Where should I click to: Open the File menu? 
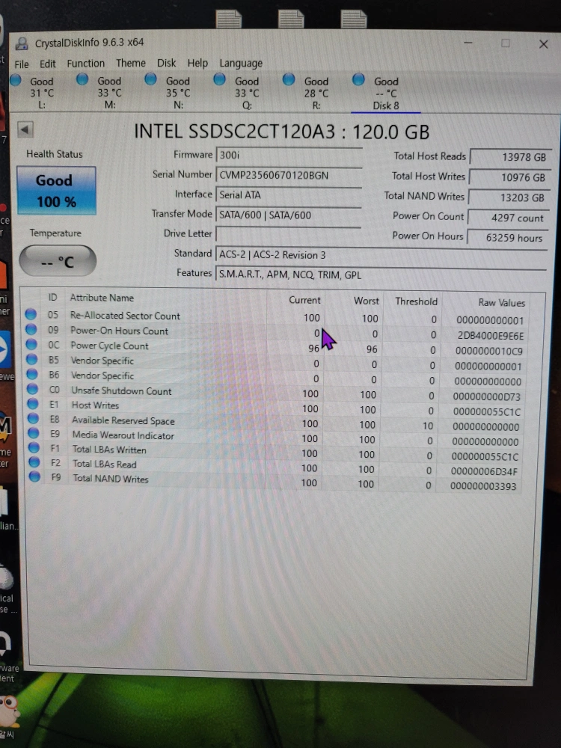[x=22, y=64]
